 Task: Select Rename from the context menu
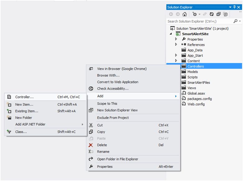click(103, 152)
